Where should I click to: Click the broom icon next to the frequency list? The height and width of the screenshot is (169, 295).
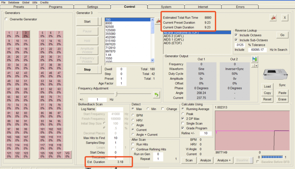point(158,21)
